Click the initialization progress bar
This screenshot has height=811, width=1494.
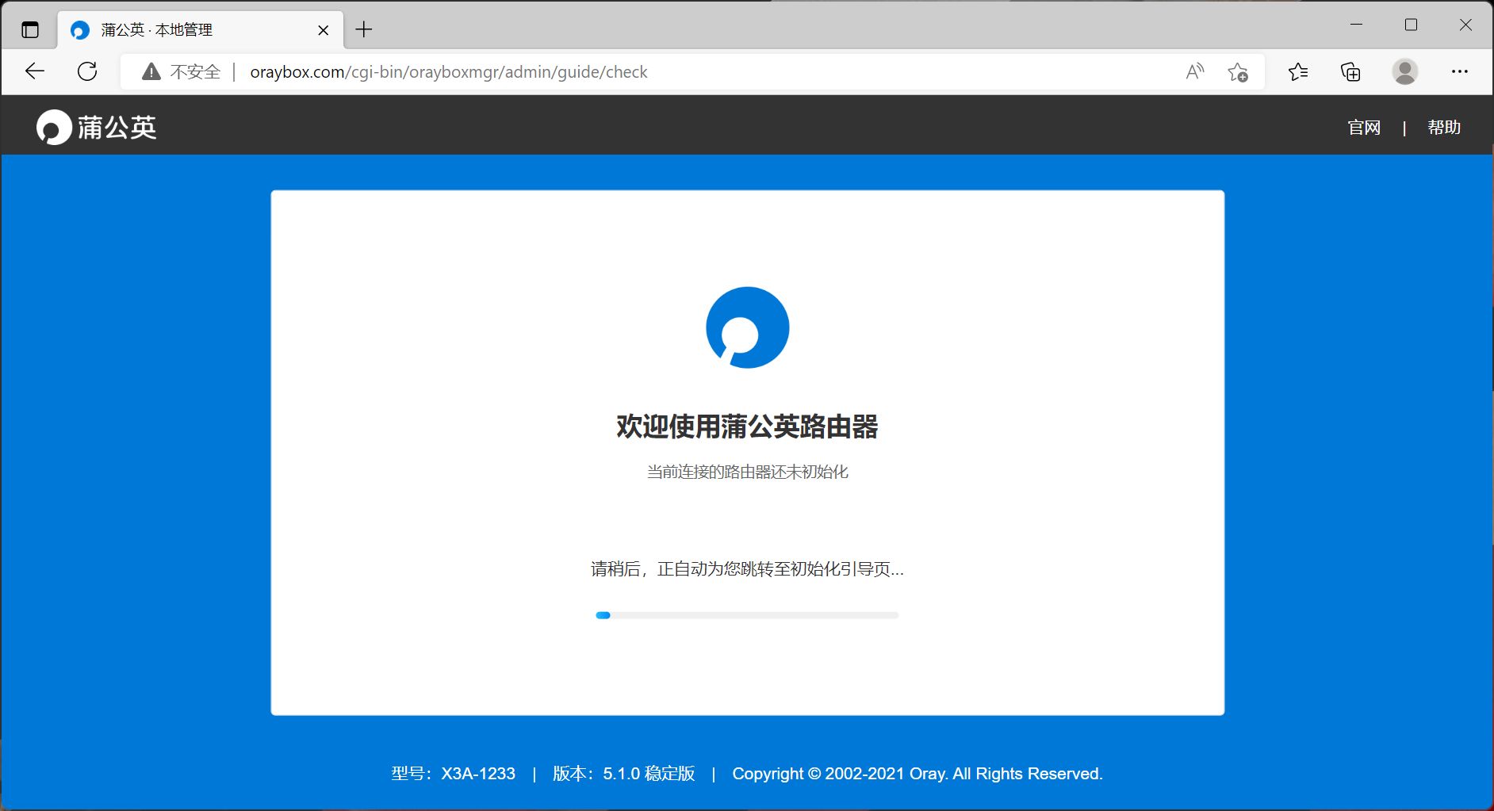pyautogui.click(x=747, y=615)
